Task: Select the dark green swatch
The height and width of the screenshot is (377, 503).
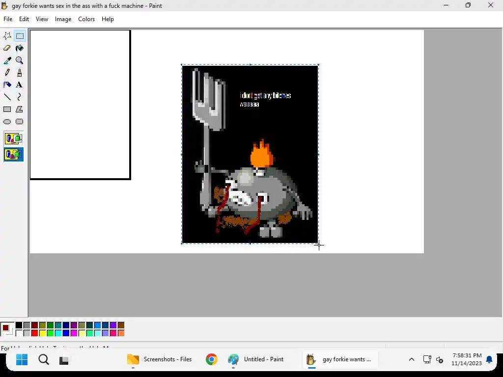Action: (51, 325)
